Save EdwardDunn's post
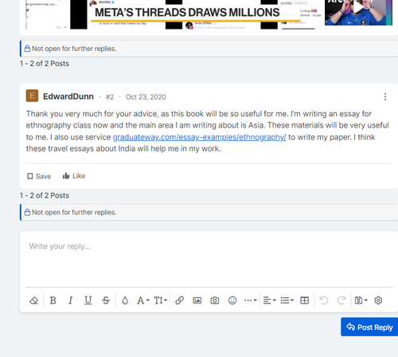398x357 pixels. pyautogui.click(x=39, y=176)
